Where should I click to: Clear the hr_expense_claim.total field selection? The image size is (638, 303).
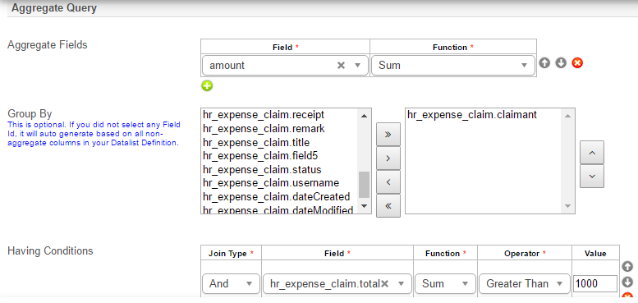point(384,283)
